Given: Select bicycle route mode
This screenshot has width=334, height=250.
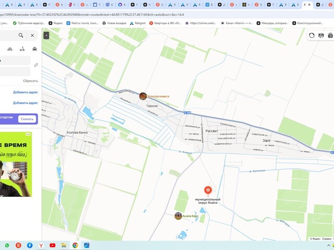Looking at the screenshot, I should point(9,49).
